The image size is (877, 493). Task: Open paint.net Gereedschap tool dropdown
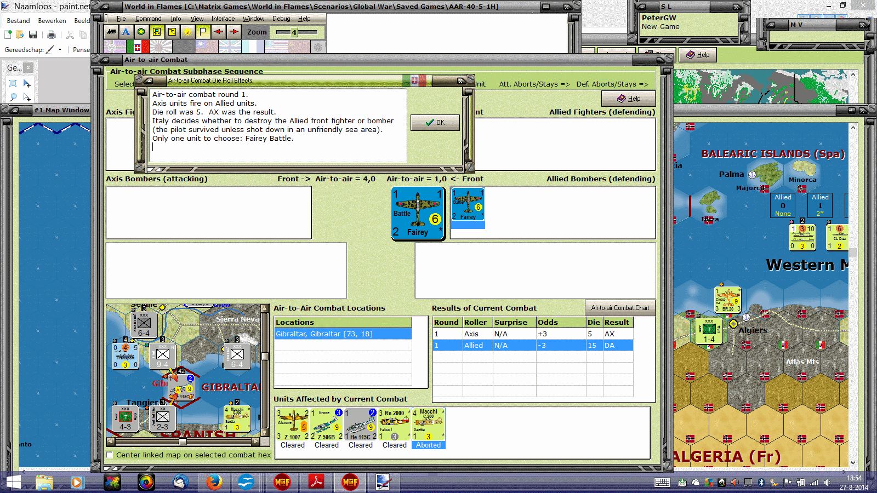[x=60, y=49]
